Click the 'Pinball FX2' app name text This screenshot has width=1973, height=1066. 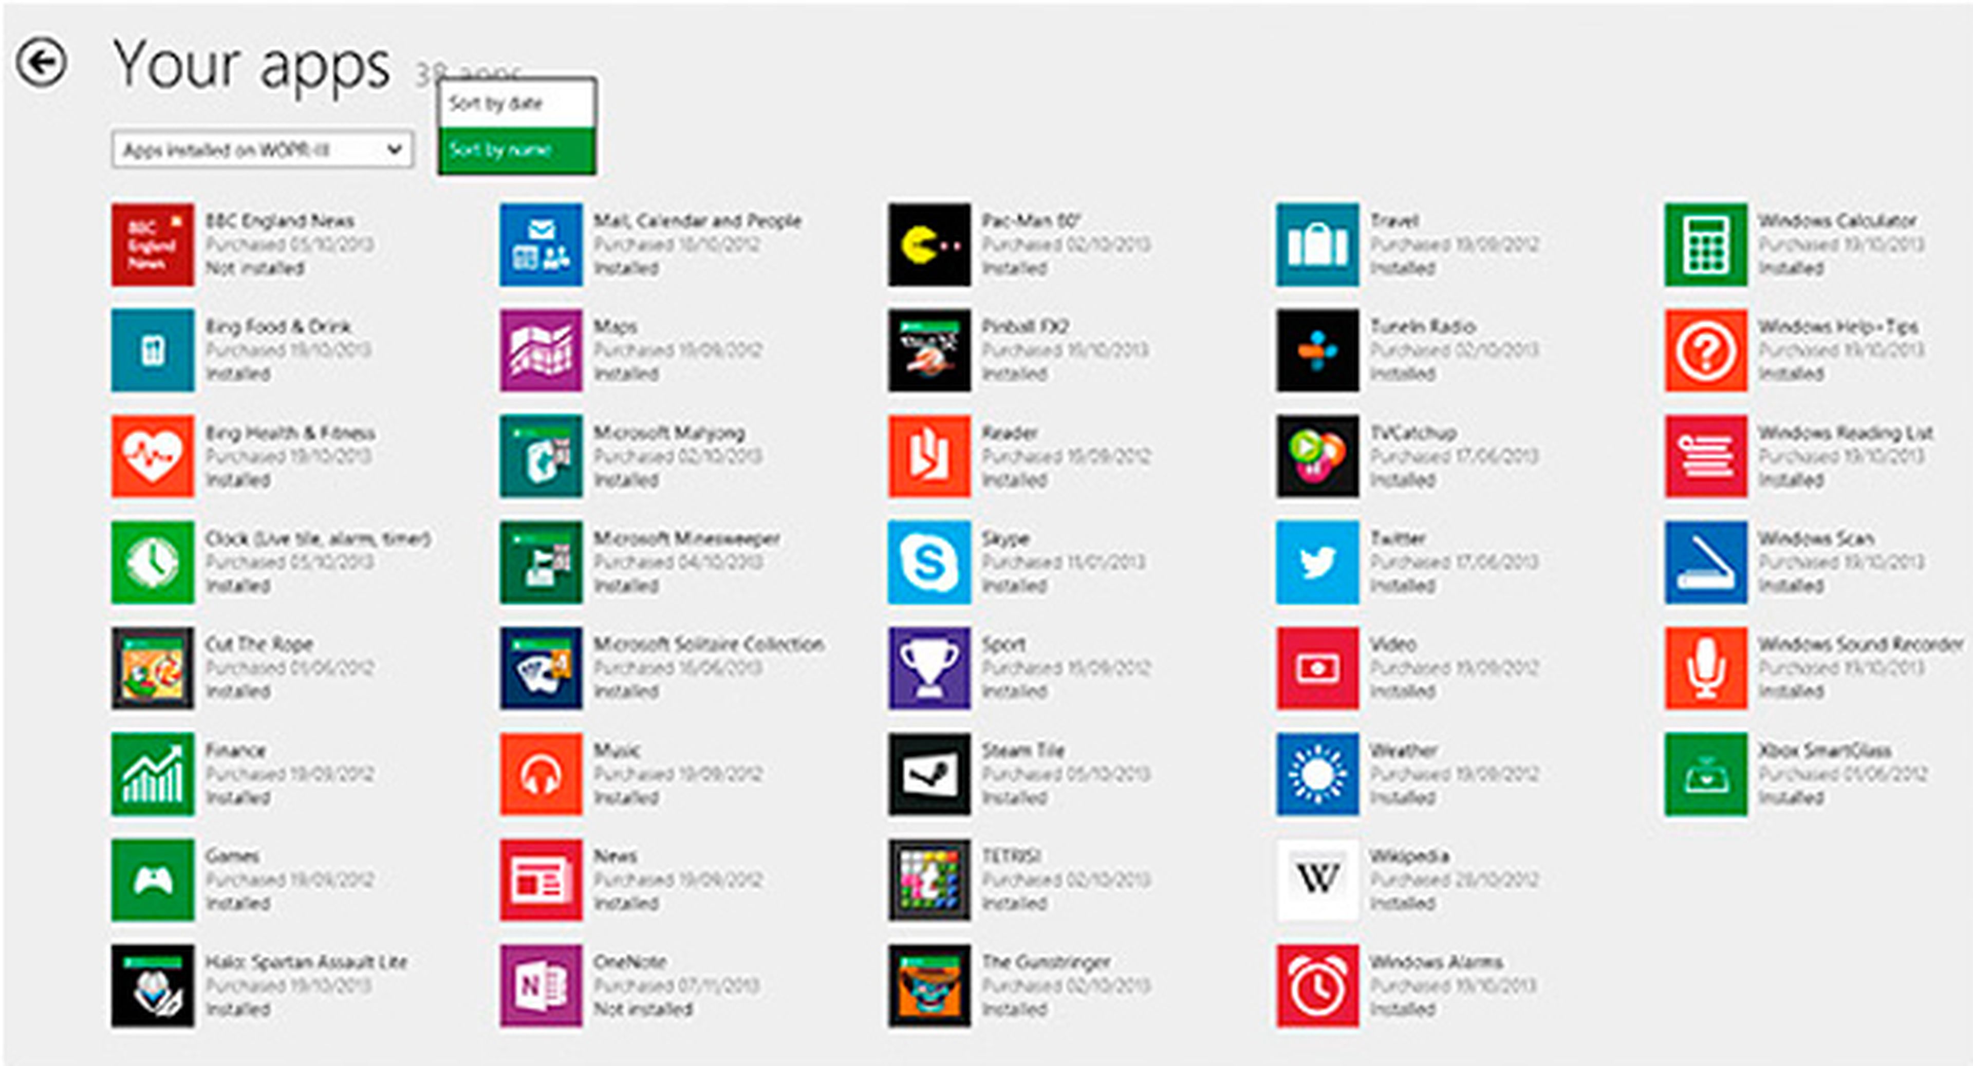click(x=1025, y=327)
